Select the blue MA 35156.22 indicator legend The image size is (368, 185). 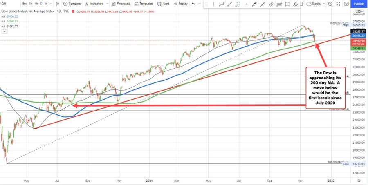point(10,16)
